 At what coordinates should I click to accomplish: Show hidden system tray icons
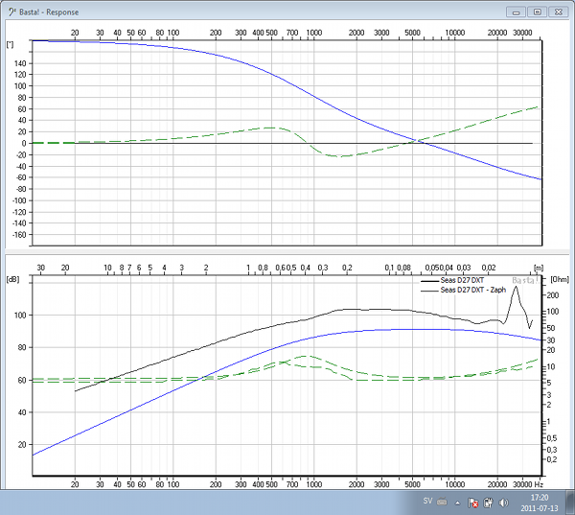pyautogui.click(x=459, y=503)
